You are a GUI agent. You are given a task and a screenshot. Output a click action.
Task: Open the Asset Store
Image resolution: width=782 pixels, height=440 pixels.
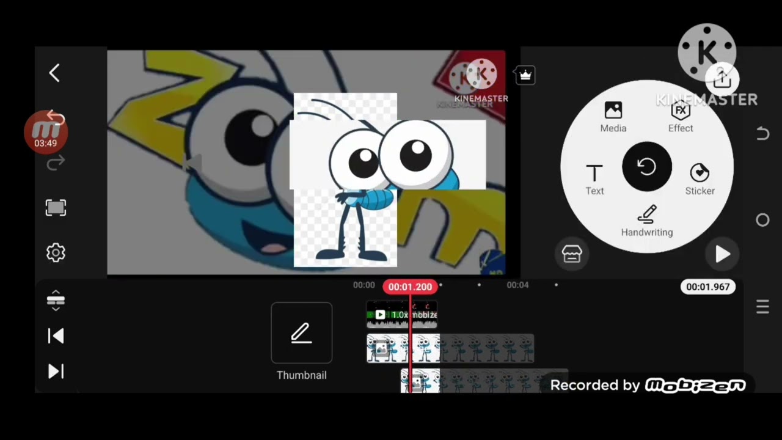(x=572, y=254)
